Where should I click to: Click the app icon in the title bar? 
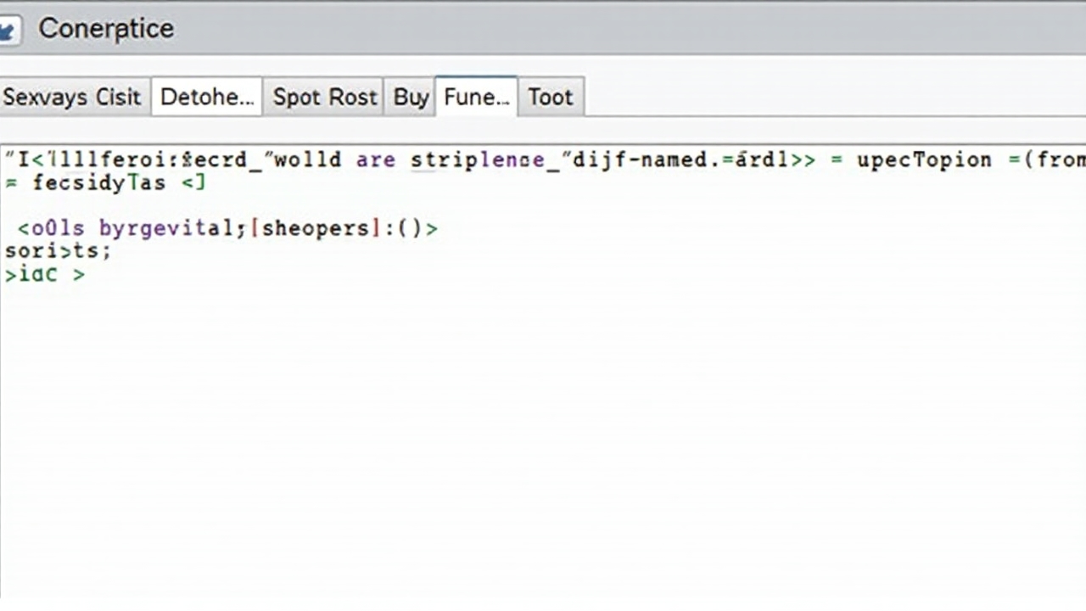[x=7, y=30]
